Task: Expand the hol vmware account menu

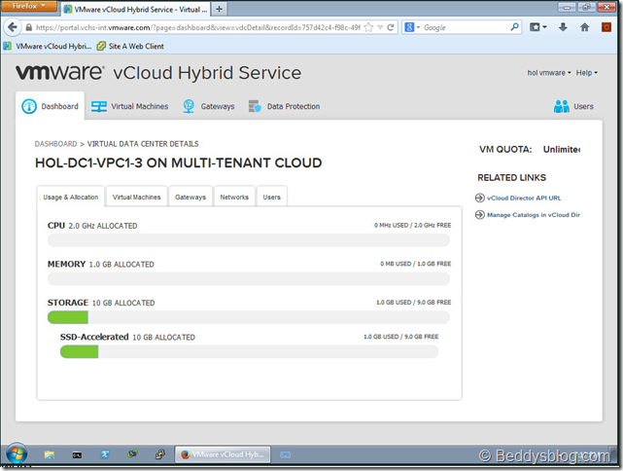Action: (549, 73)
